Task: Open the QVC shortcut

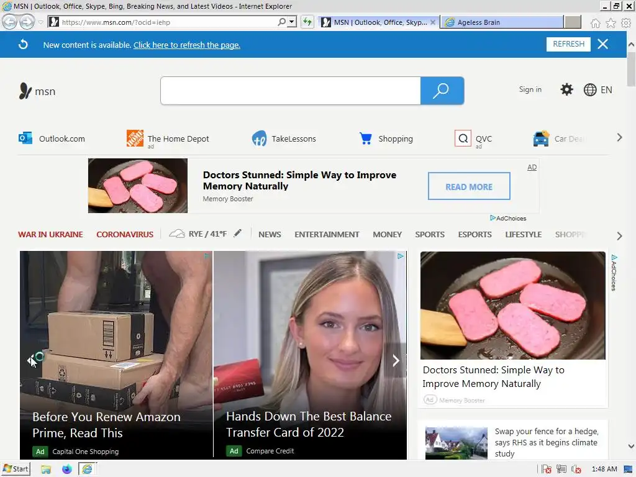Action: [x=473, y=139]
